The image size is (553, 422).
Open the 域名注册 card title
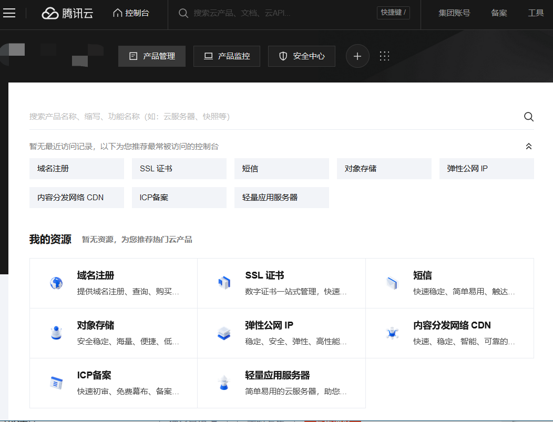tap(96, 275)
